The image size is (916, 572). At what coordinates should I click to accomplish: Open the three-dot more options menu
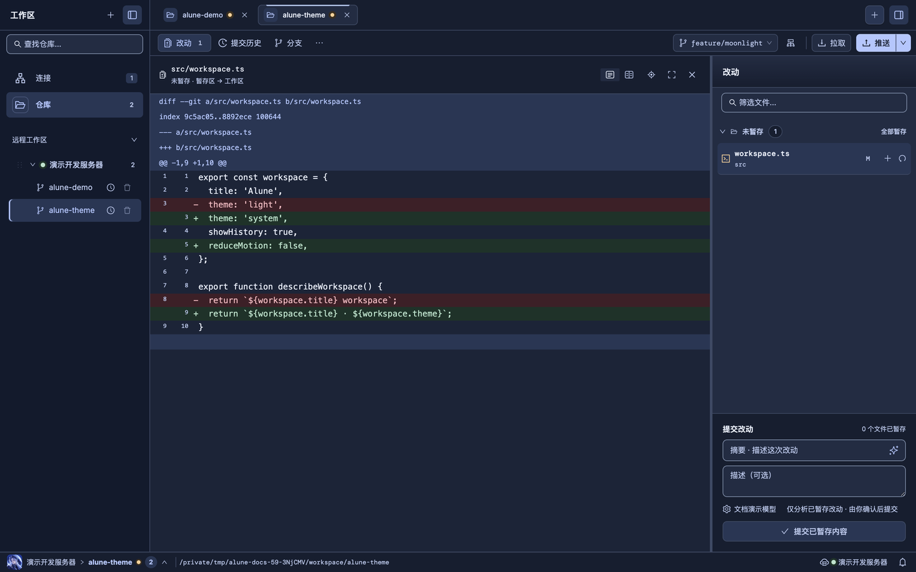(319, 43)
